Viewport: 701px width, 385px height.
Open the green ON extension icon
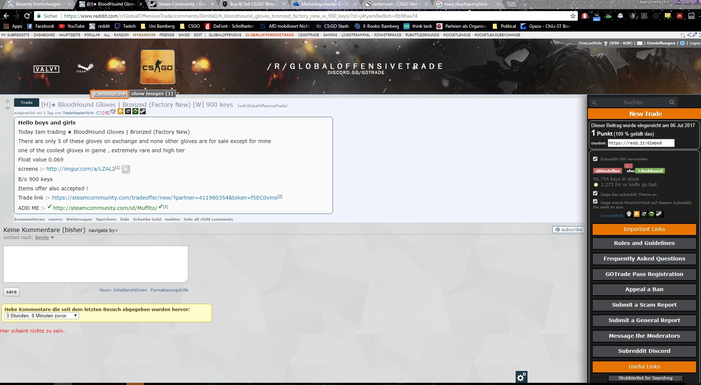[609, 16]
